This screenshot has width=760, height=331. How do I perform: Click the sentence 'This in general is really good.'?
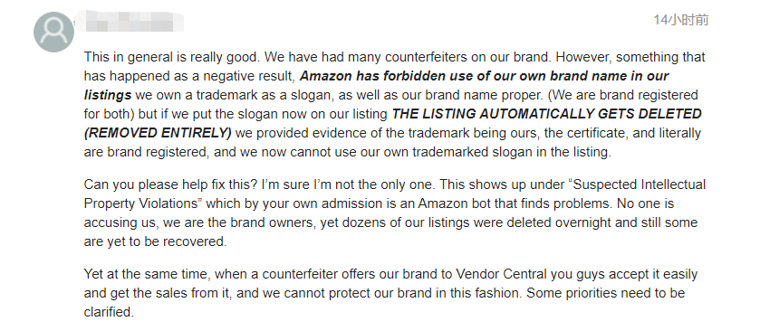172,57
